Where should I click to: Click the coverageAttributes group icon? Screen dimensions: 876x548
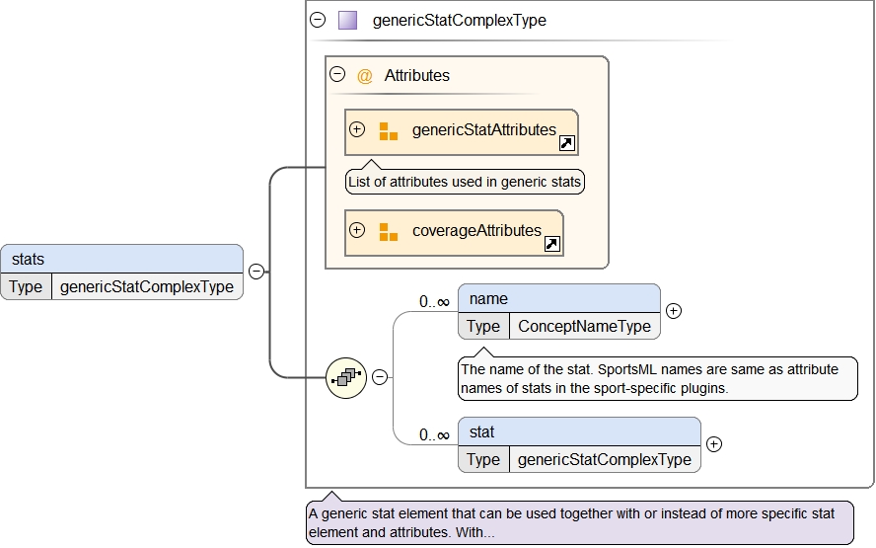(389, 231)
